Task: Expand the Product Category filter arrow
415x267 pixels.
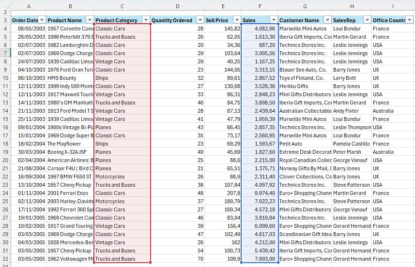Action: pyautogui.click(x=146, y=20)
